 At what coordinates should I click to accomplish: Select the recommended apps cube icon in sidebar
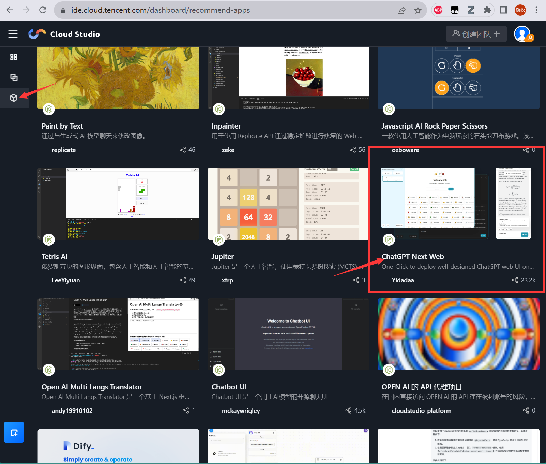[14, 98]
